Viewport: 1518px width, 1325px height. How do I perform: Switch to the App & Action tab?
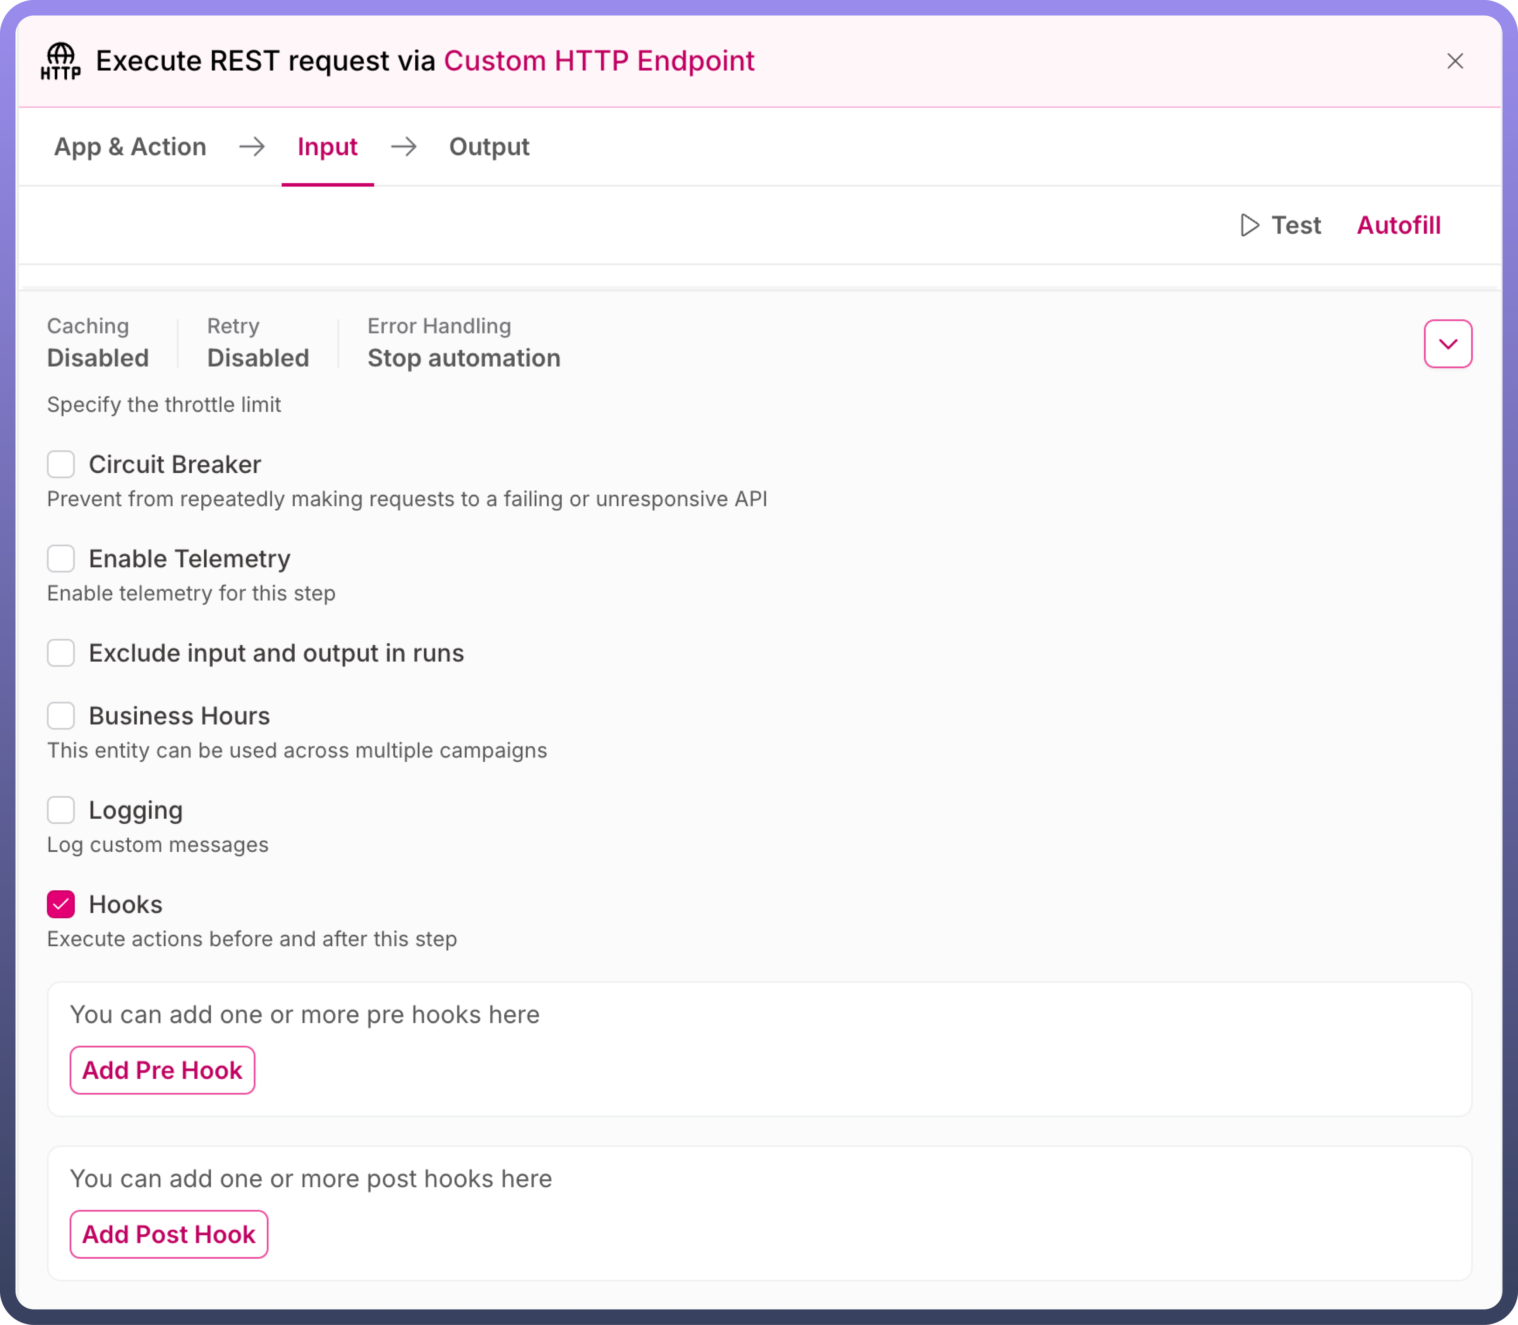coord(130,146)
